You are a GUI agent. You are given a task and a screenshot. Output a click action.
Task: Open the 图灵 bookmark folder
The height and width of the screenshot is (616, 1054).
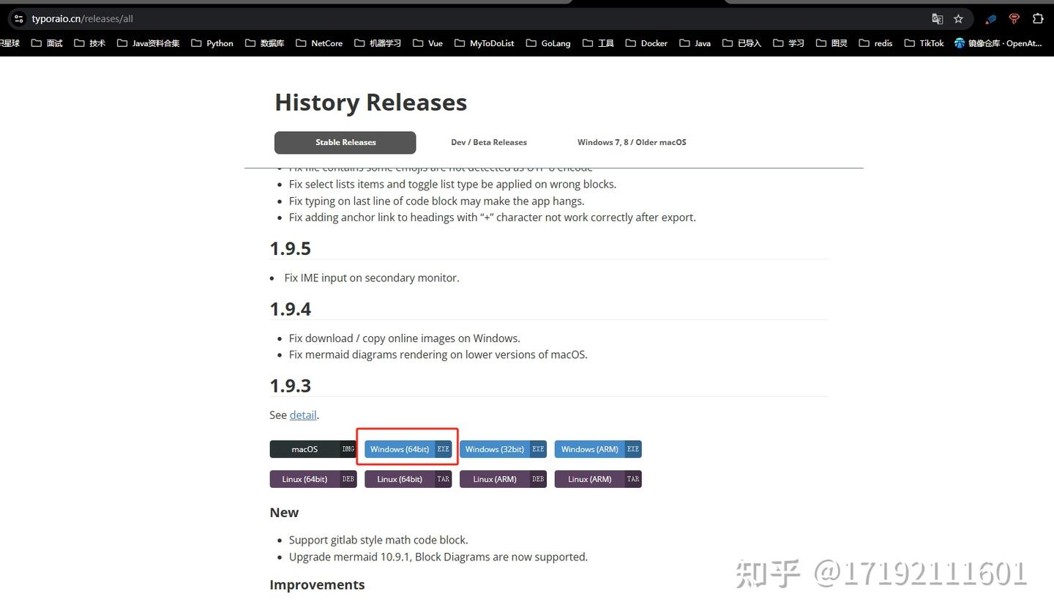(831, 43)
